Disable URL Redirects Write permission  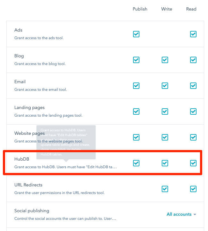165,189
